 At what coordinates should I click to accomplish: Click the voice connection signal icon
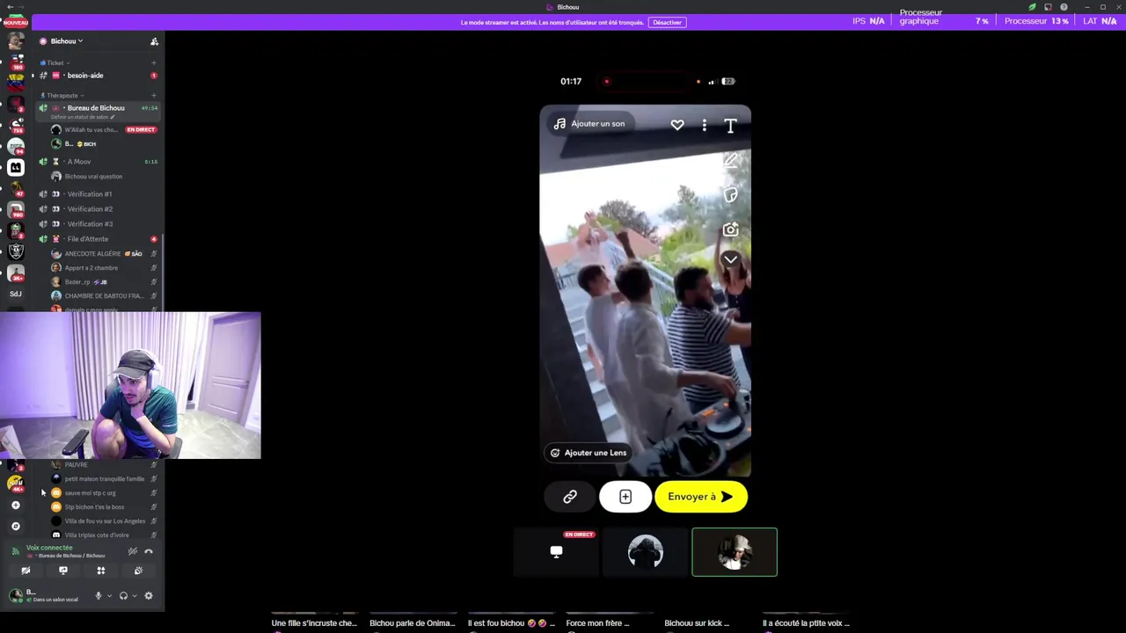(15, 551)
